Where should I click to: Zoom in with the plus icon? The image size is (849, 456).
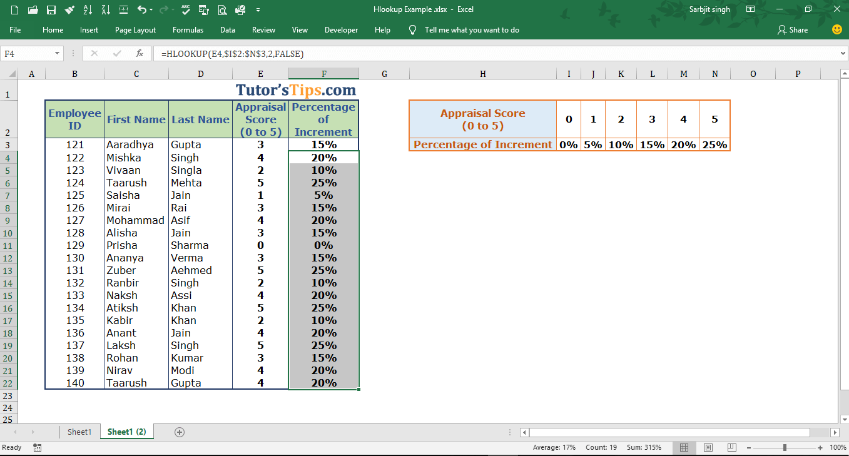[821, 447]
